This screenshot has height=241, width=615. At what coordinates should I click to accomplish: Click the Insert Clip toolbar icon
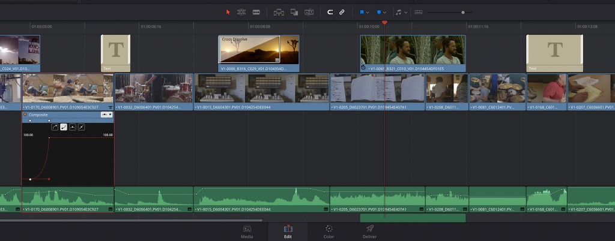tap(279, 12)
